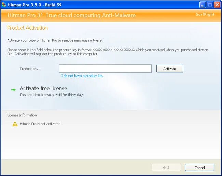The image size is (222, 176).
Task: Click the True cloud computing Anti-Malware banner text
Action: tap(91, 15)
